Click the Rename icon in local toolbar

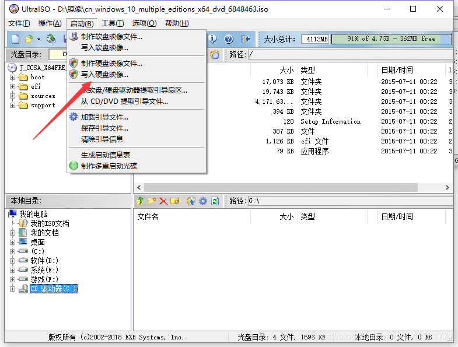pos(174,201)
